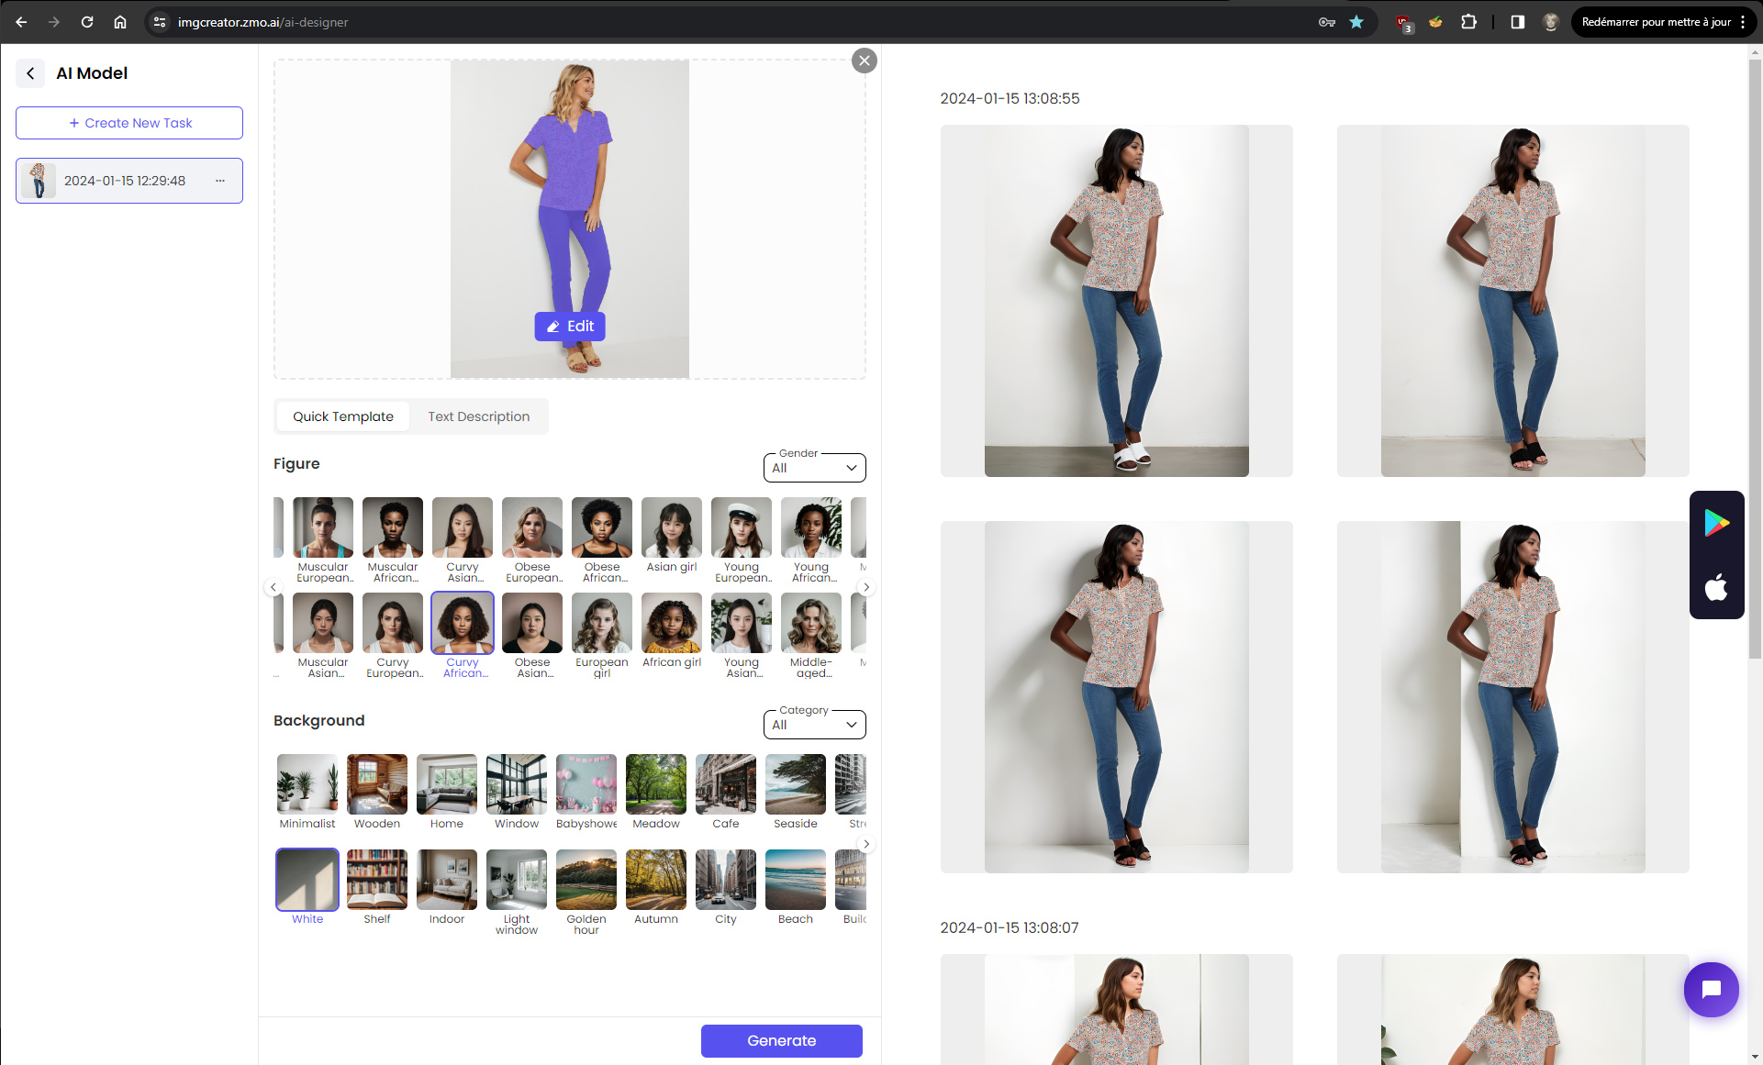Choose Indoor background
The image size is (1763, 1065).
click(447, 887)
